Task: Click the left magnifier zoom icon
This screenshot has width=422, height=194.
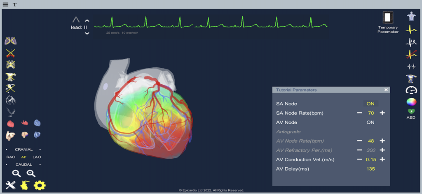Action: pyautogui.click(x=16, y=173)
